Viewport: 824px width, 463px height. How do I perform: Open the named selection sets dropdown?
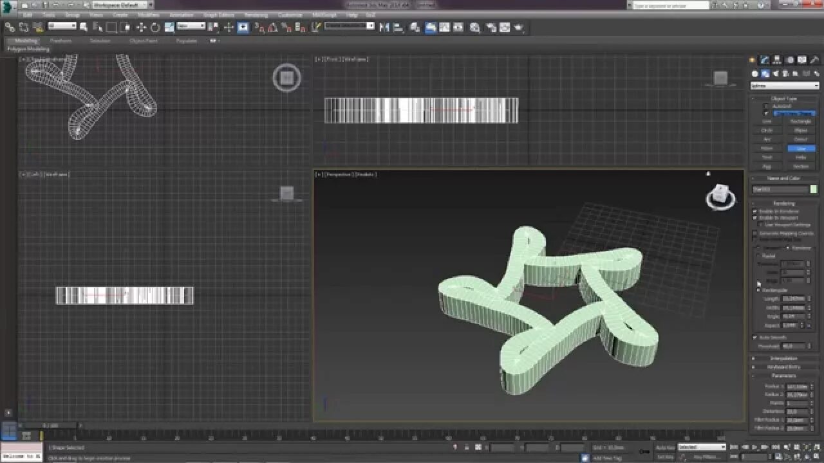(349, 26)
